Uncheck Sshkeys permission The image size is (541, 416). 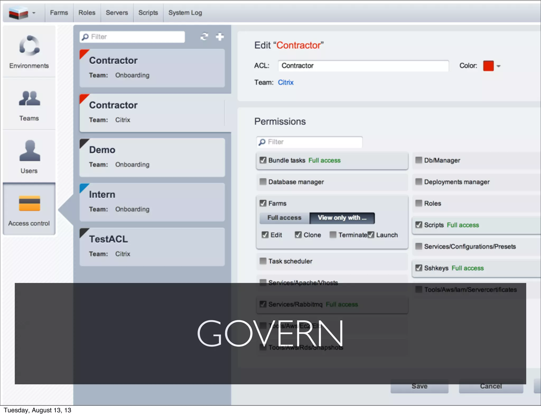click(419, 268)
